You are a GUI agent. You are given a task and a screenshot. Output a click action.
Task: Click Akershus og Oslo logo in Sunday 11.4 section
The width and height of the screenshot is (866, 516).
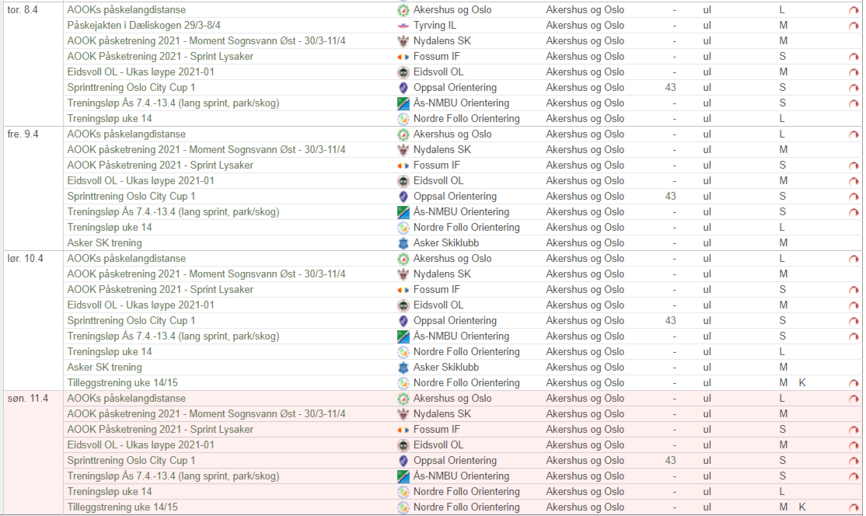[403, 399]
